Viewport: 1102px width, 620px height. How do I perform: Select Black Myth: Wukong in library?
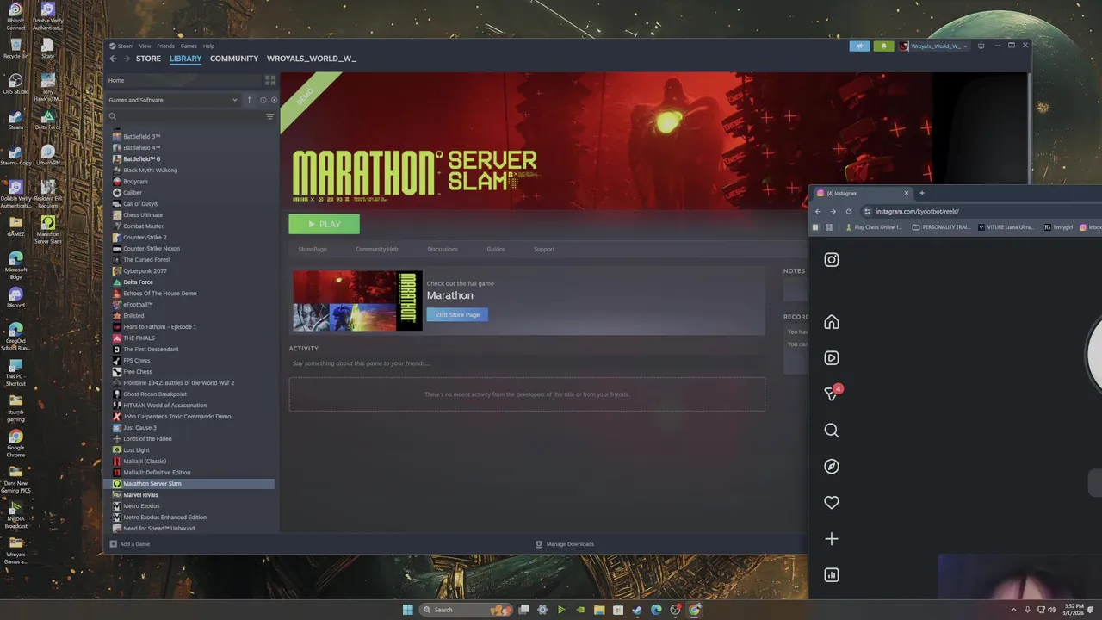[x=150, y=170]
